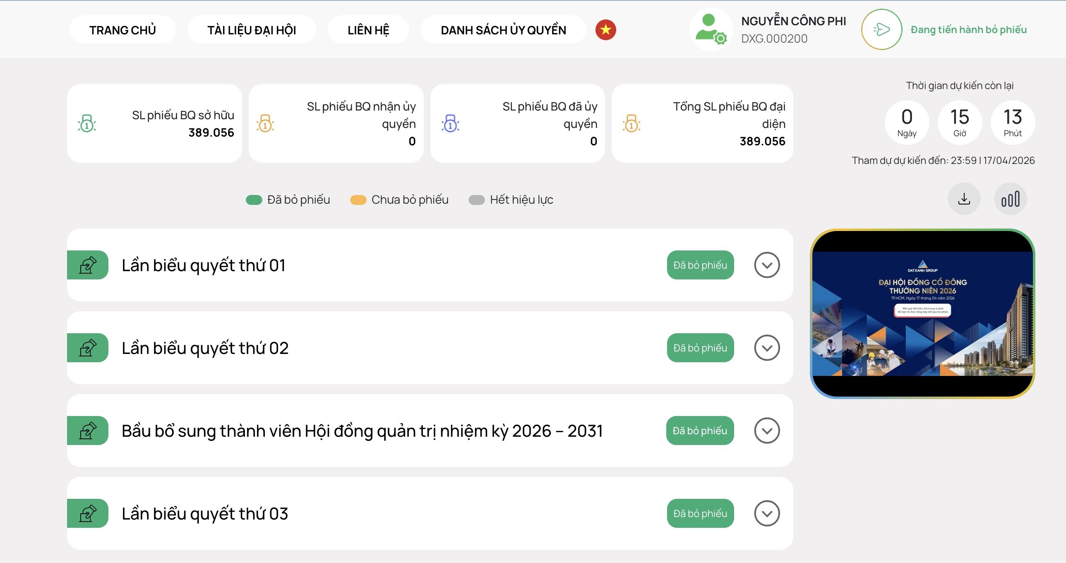The height and width of the screenshot is (563, 1066).
Task: Expand Lần biểu quyết thứ 01 chevron
Action: coord(767,265)
